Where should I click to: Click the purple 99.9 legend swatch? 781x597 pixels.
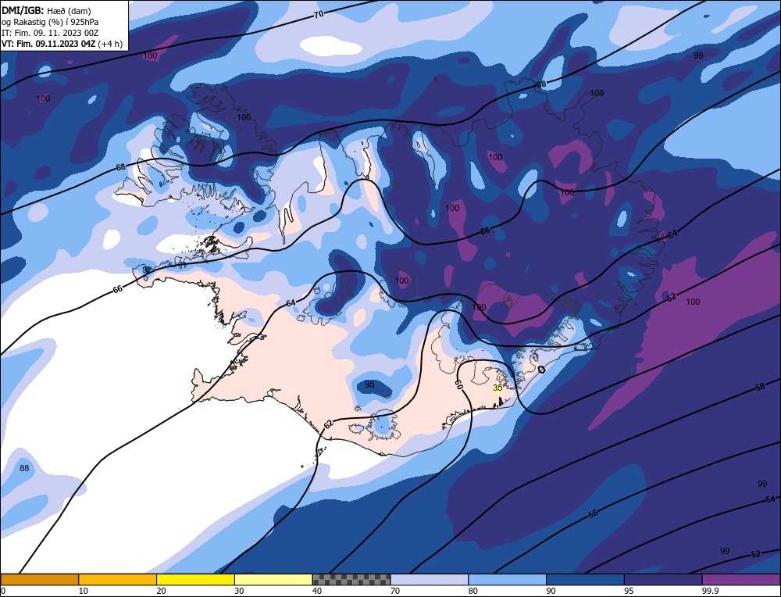point(741,579)
